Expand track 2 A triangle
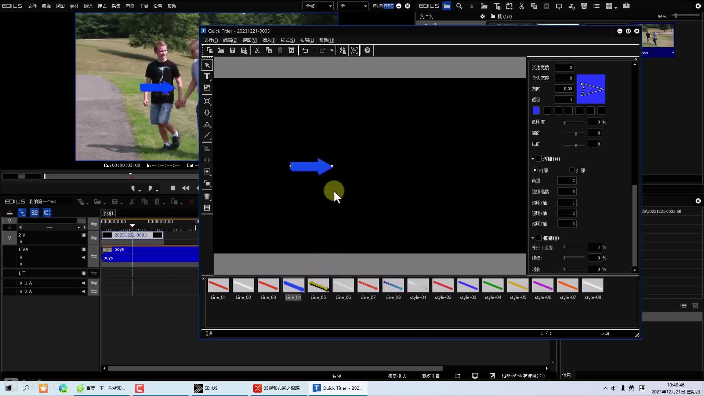This screenshot has height=396, width=704. pos(21,291)
